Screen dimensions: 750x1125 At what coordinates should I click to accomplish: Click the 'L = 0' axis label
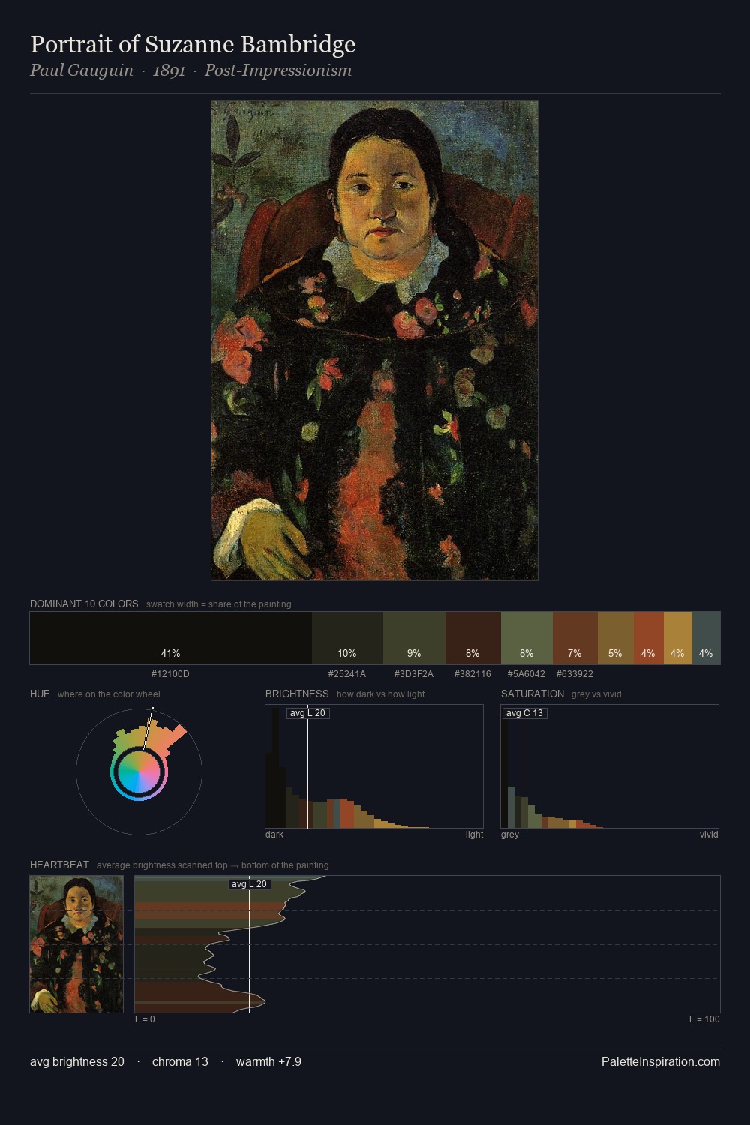click(x=145, y=1019)
